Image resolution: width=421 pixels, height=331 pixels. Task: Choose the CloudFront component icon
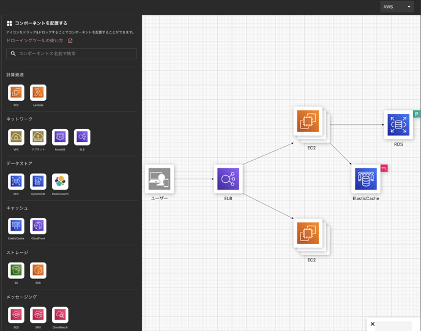[38, 226]
